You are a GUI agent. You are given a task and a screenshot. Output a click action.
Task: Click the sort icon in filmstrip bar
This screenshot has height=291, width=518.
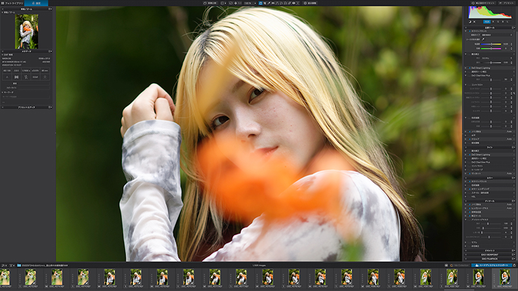click(3, 266)
